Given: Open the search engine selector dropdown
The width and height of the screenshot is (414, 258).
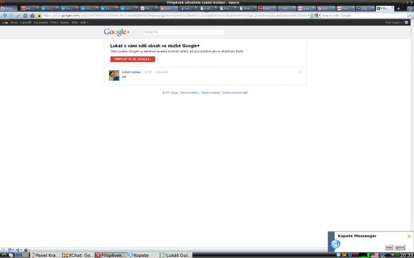Looking at the screenshot, I should pyautogui.click(x=317, y=15).
